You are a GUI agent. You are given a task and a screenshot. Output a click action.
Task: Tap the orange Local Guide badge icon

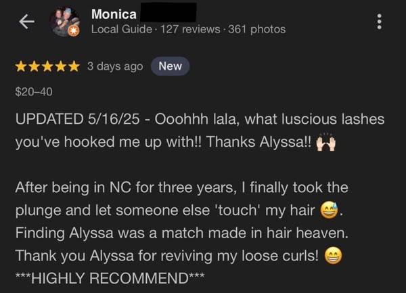pos(74,31)
